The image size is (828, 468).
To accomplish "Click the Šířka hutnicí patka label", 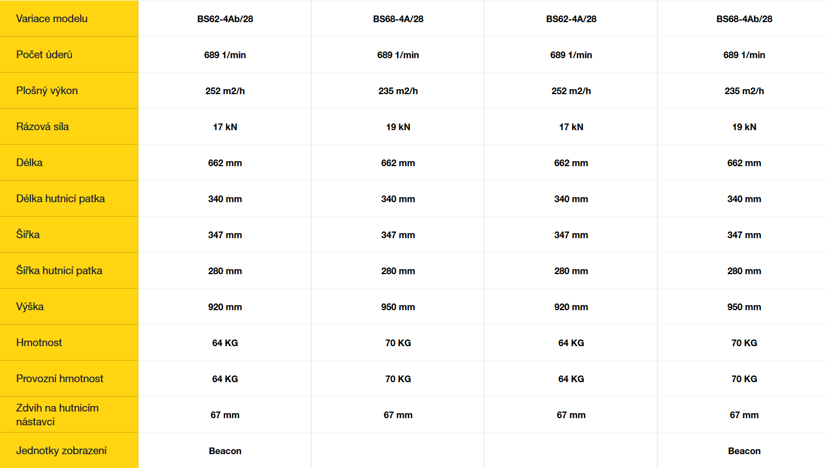I will coord(59,270).
